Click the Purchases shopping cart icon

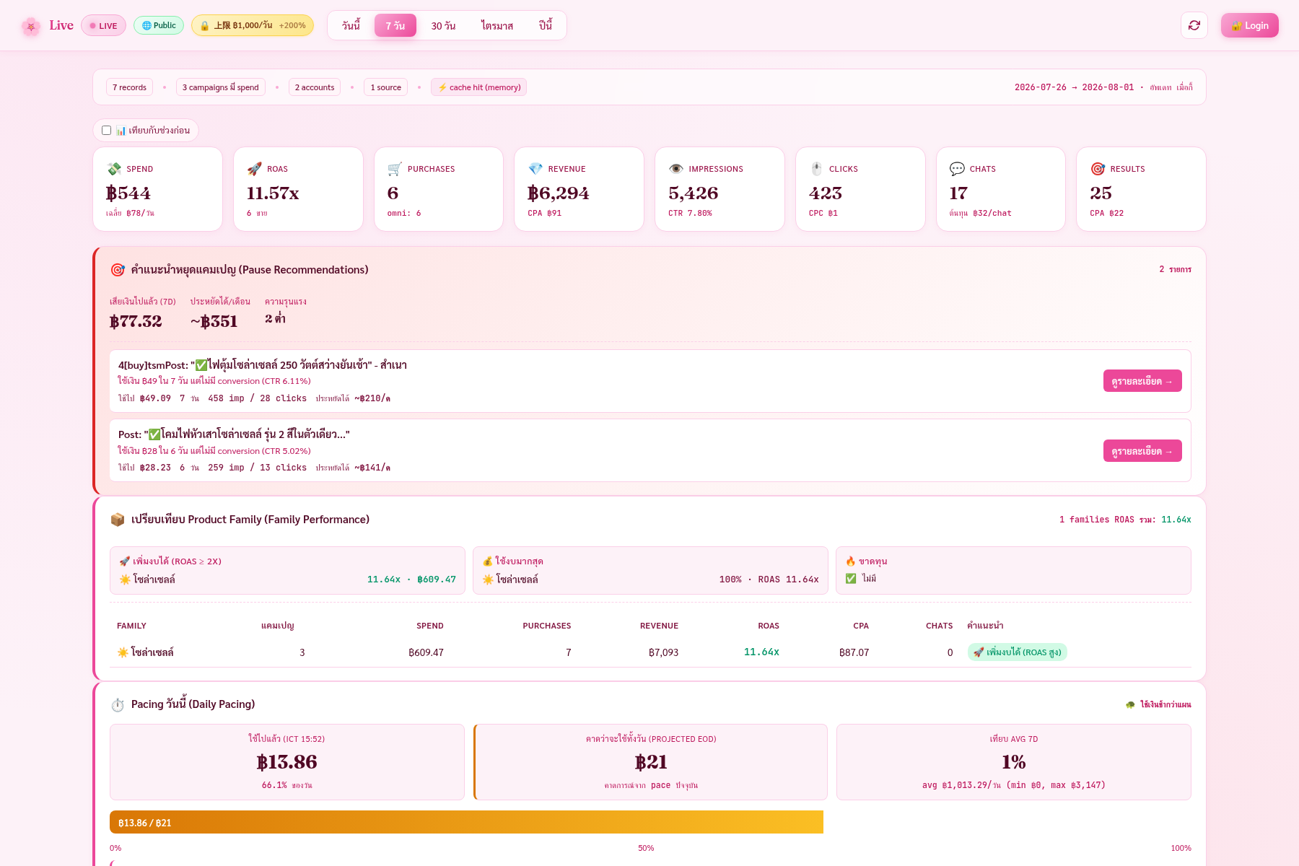[x=395, y=169]
